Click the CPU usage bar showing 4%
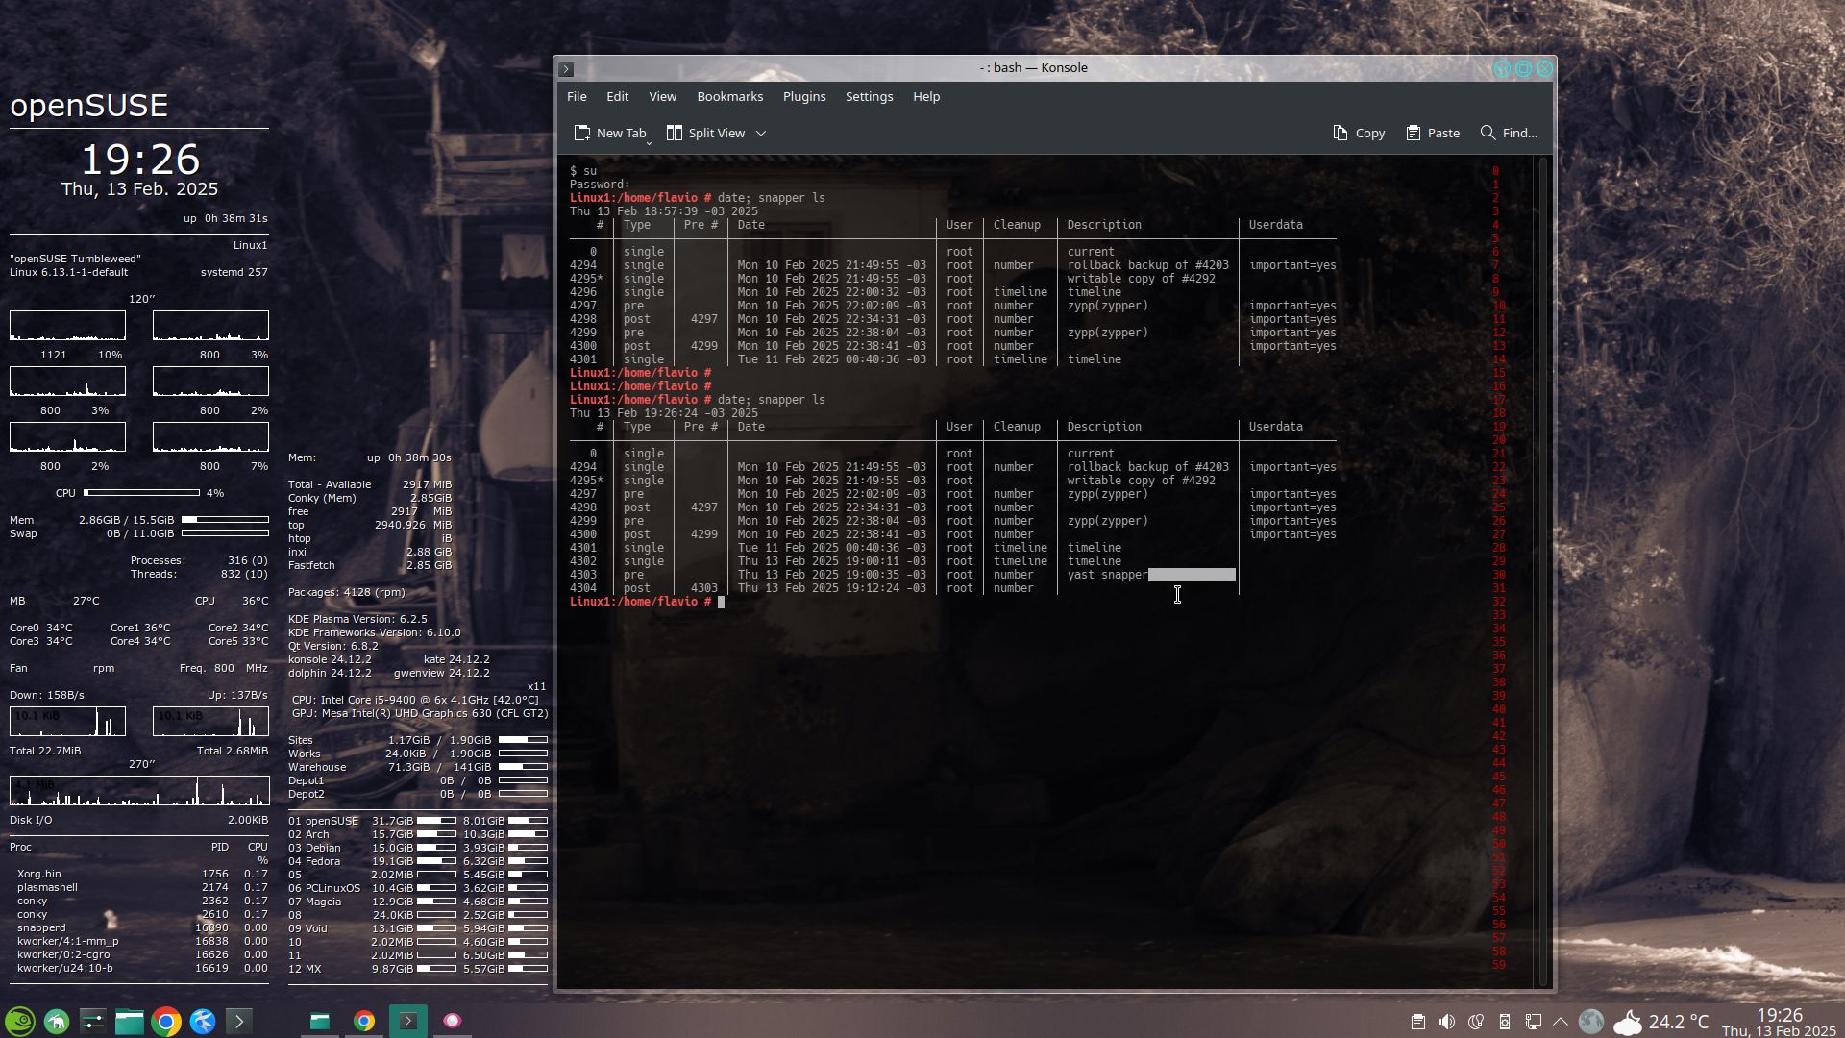This screenshot has height=1038, width=1845. tap(141, 493)
